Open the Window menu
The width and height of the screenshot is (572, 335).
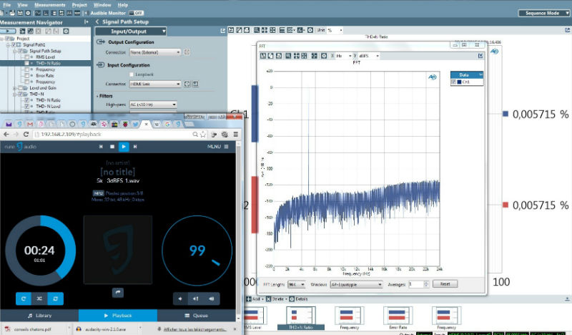[x=102, y=5]
